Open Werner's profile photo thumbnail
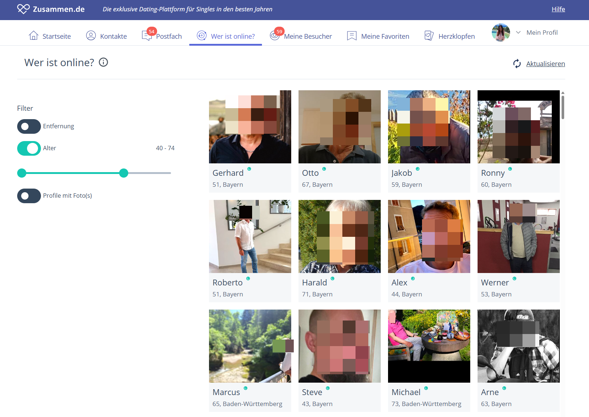Viewport: 589px width, 417px height. pos(518,236)
